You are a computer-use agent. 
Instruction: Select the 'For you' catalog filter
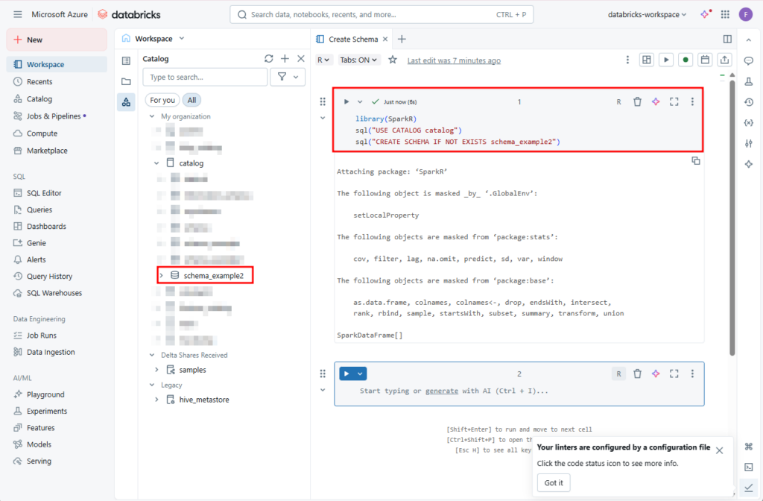162,100
